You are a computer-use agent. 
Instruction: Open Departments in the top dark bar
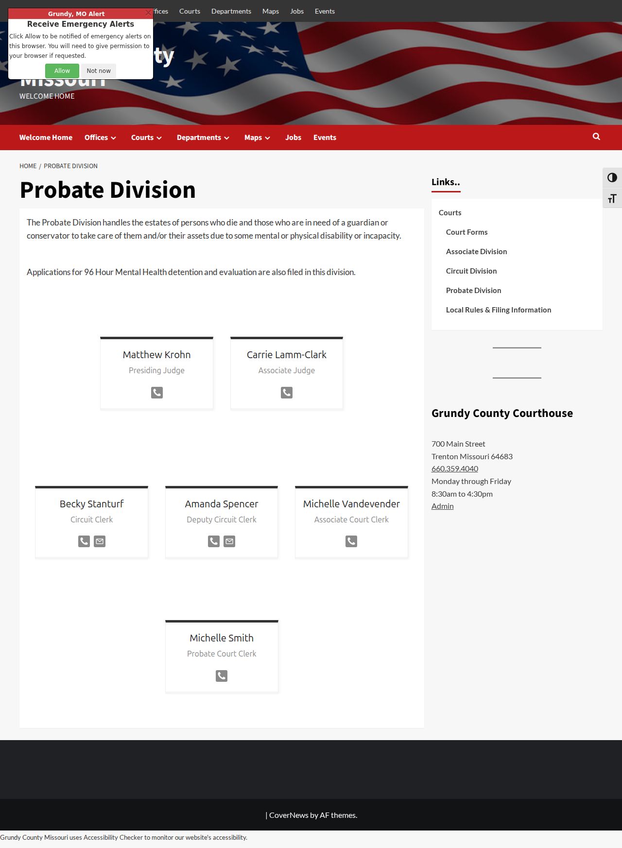(231, 11)
